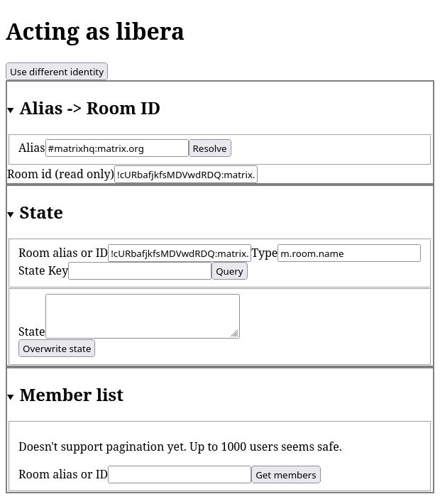
Task: Click the "Use different identity" button
Action: (57, 72)
